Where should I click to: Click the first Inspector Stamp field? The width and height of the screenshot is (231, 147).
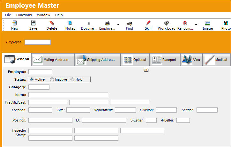click(50, 130)
